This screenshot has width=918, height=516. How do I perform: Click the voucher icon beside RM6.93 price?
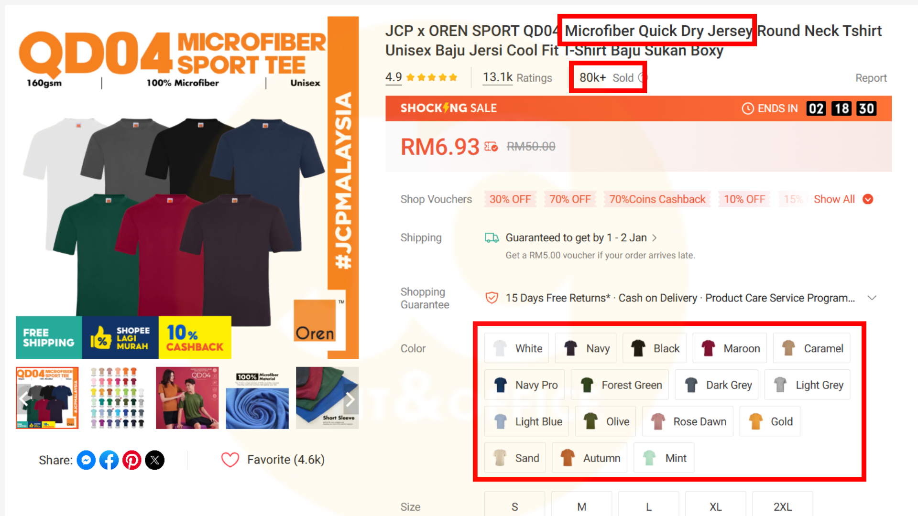(491, 147)
